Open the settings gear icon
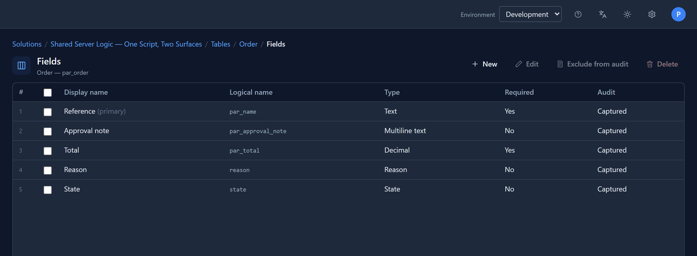Image resolution: width=697 pixels, height=256 pixels. (652, 14)
